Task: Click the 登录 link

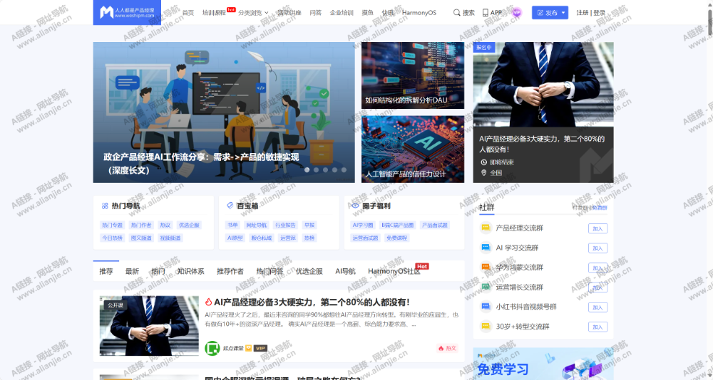Action: 600,13
